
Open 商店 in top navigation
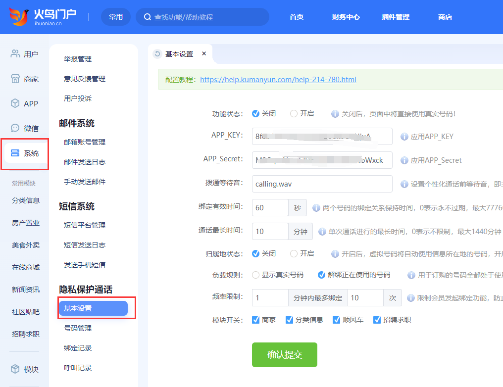point(445,17)
